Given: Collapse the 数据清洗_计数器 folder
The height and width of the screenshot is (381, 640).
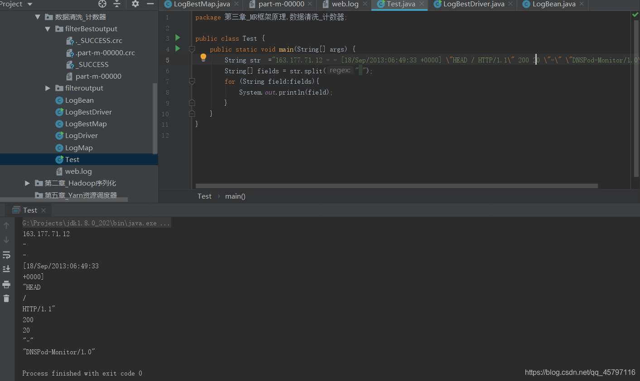Looking at the screenshot, I should click(38, 17).
